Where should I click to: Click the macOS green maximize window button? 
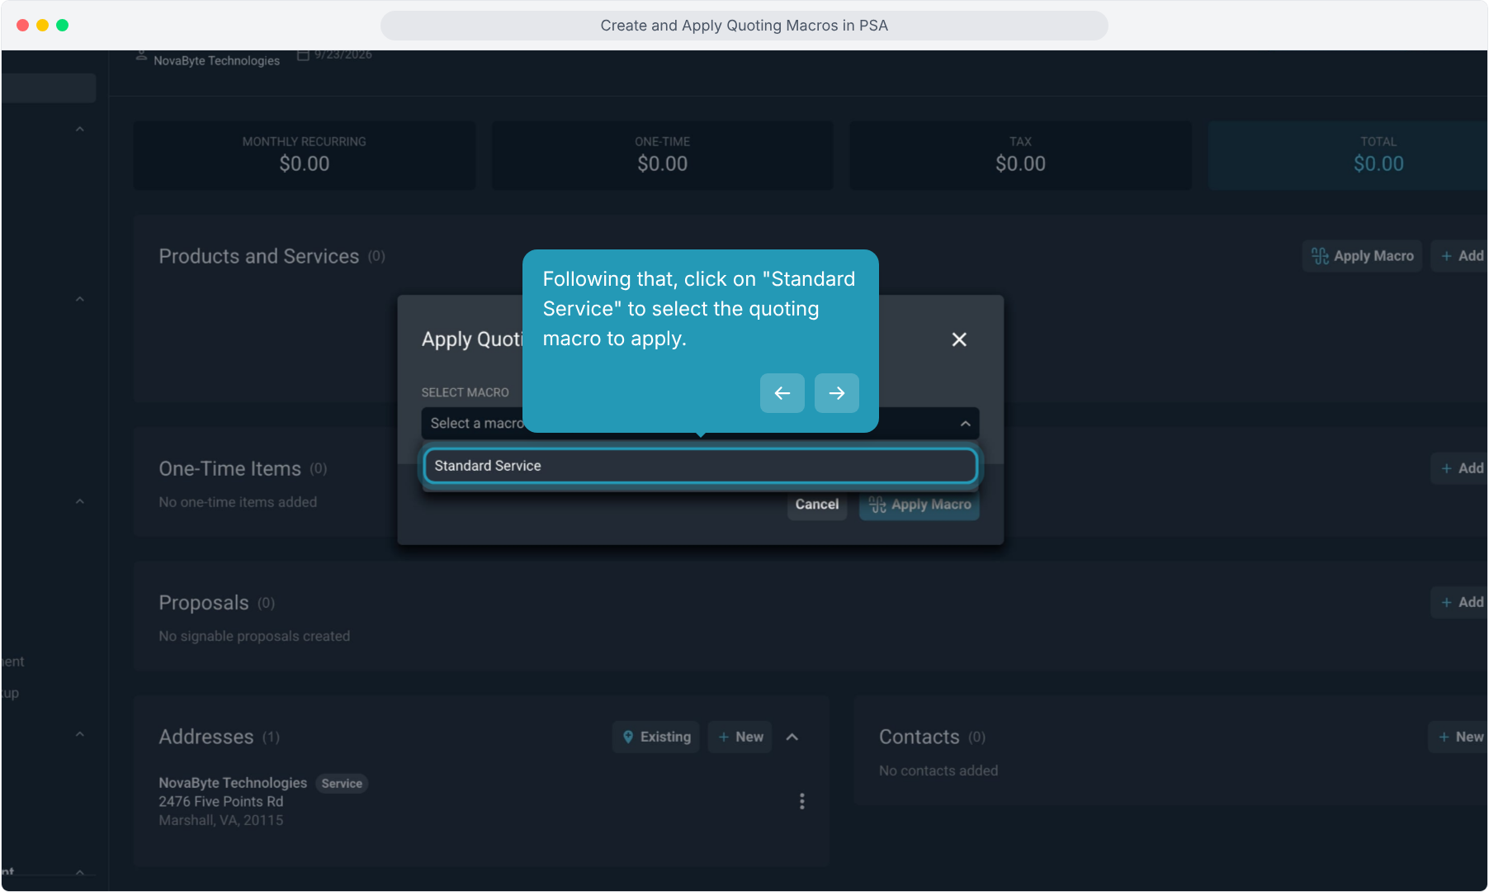[x=63, y=26]
